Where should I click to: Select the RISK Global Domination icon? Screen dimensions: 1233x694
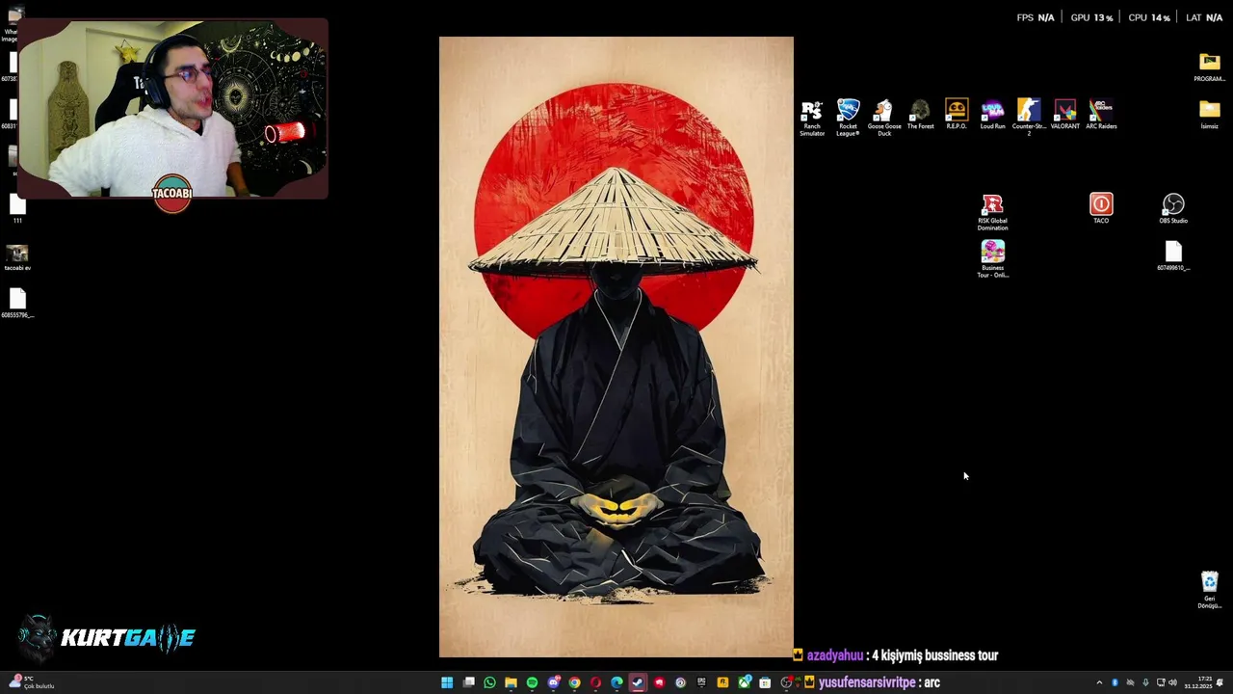point(992,212)
